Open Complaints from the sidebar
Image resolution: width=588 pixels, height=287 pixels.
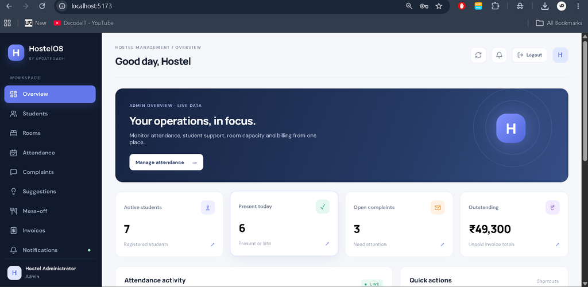50,172
